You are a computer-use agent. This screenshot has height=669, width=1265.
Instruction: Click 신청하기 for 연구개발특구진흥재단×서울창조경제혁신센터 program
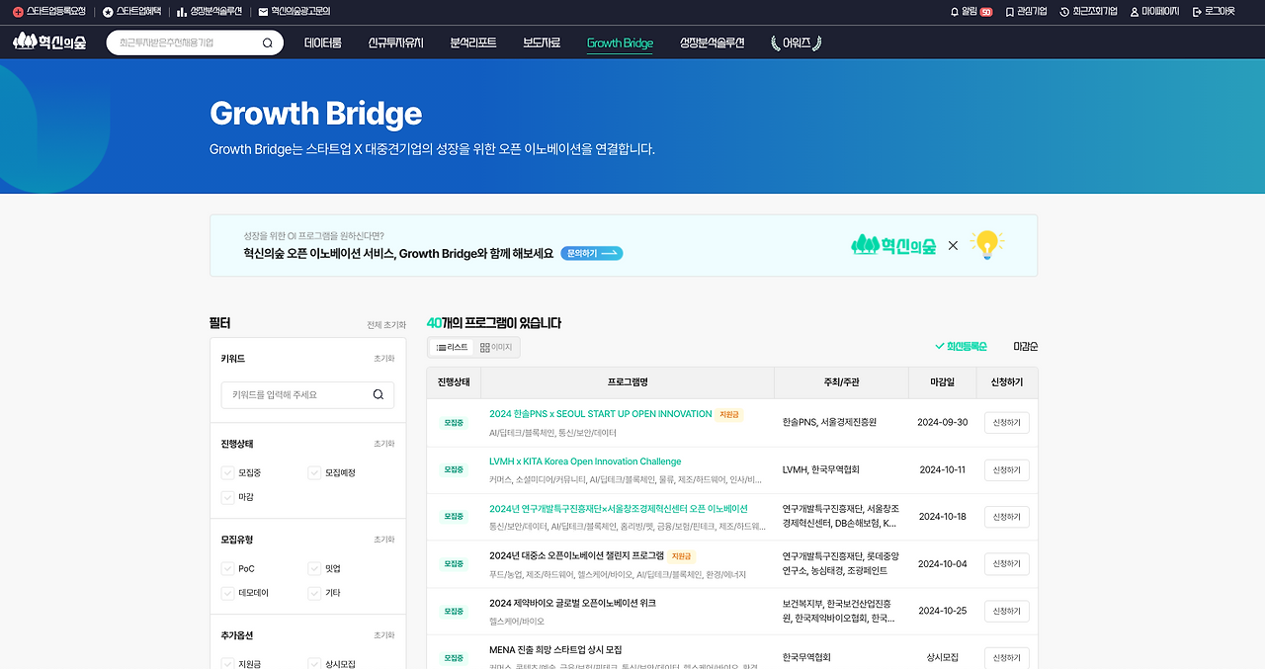(x=1007, y=517)
